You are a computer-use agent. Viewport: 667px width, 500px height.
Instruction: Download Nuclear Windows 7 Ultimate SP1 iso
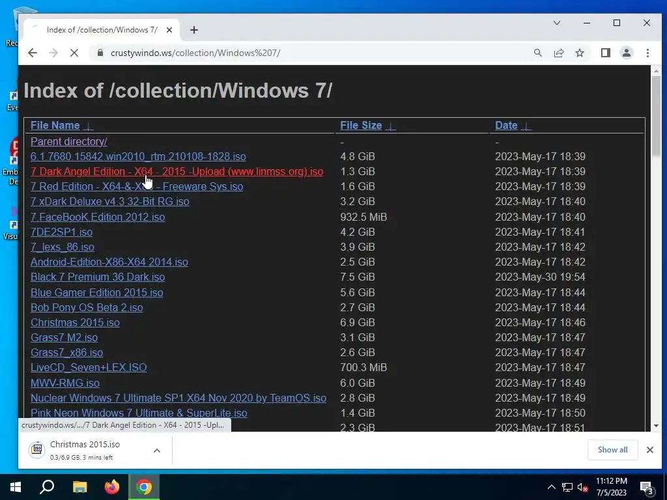click(x=178, y=398)
